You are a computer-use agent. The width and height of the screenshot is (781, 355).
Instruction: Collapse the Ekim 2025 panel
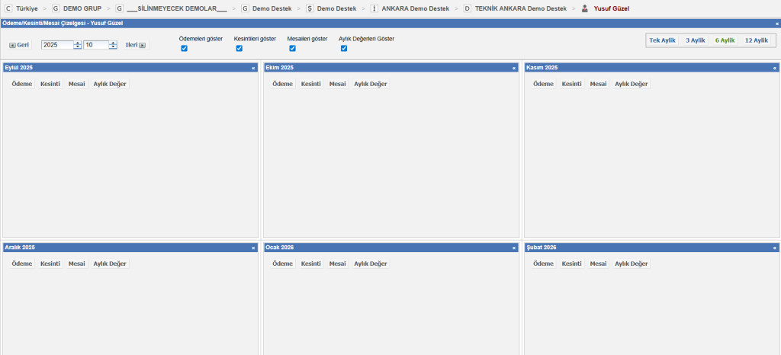point(514,68)
